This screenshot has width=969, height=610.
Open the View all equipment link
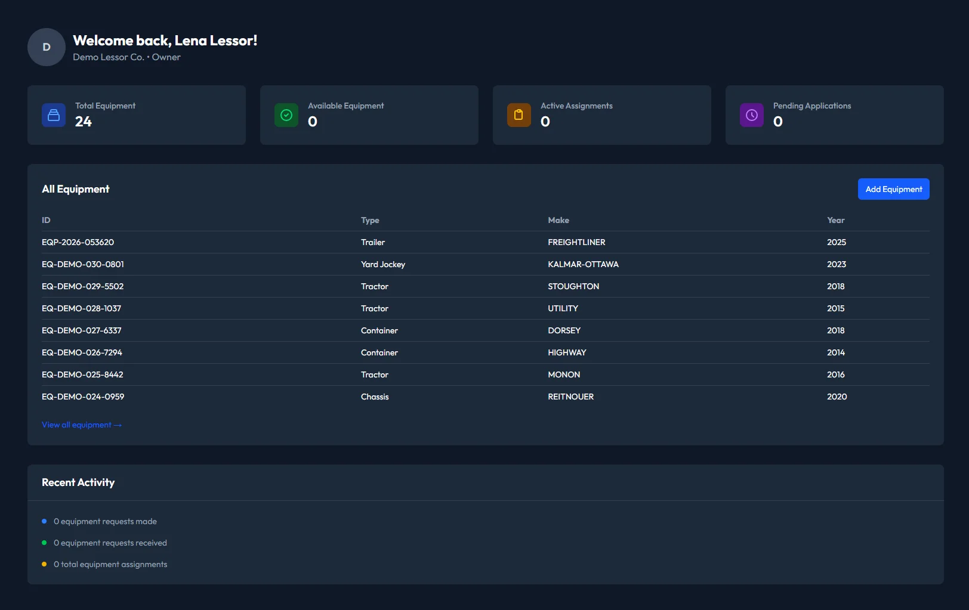point(82,425)
